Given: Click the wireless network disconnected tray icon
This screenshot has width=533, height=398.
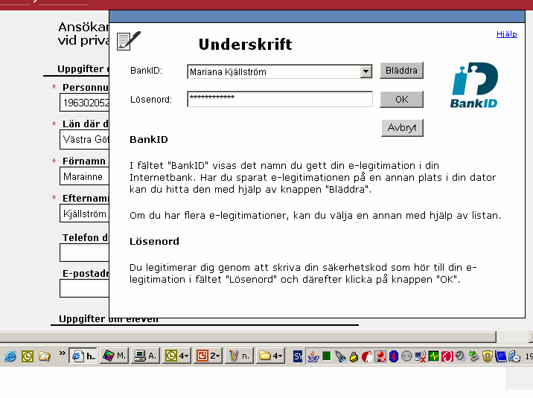Looking at the screenshot, I should coord(420,356).
